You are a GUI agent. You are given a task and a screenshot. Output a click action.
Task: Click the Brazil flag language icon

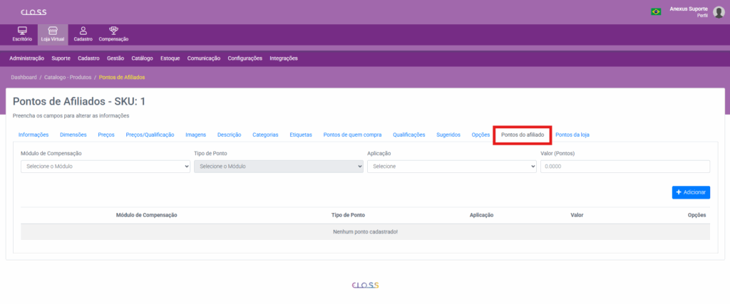(655, 11)
